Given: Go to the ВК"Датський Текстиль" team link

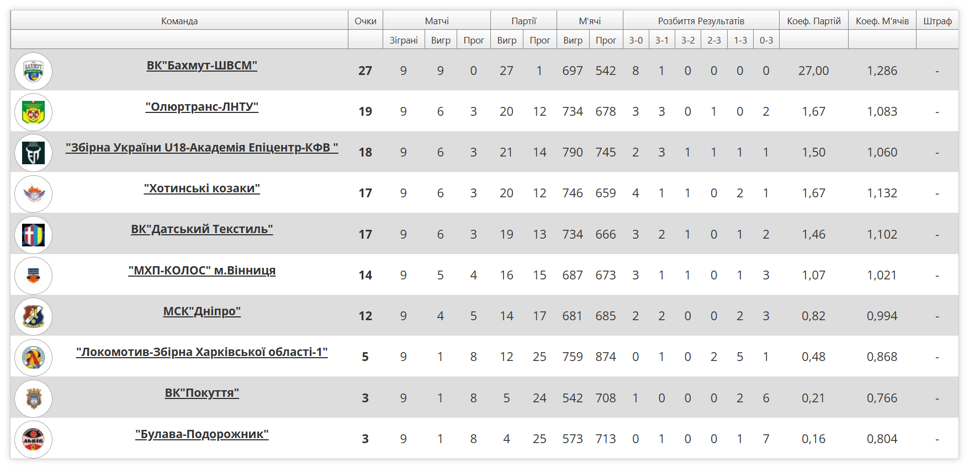Looking at the screenshot, I should tap(202, 229).
